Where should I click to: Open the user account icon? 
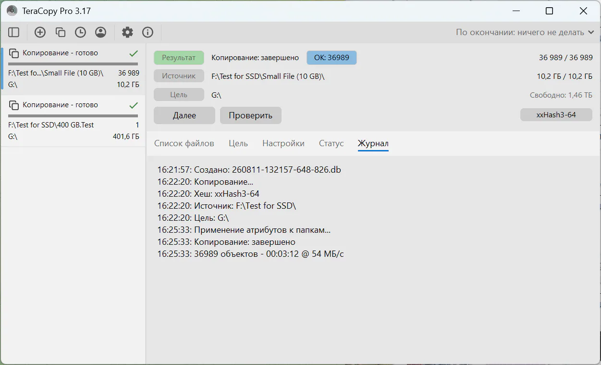click(x=100, y=32)
